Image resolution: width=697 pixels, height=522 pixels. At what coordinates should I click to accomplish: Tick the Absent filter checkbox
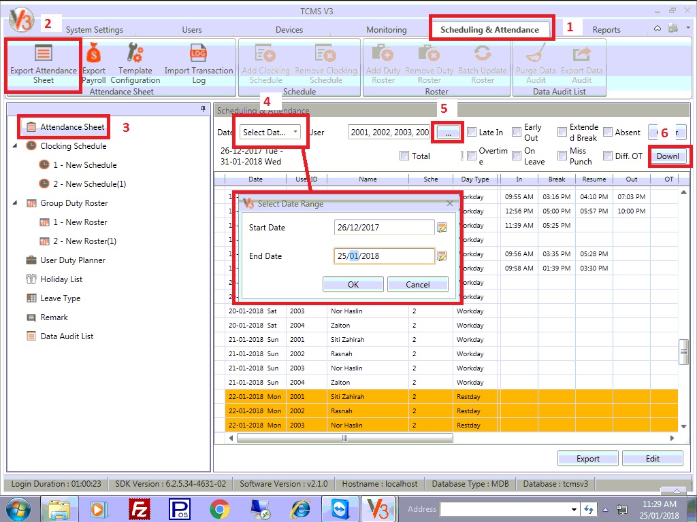click(608, 133)
